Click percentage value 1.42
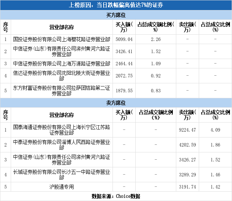Viewport: 232px width, 201px height. coord(215,187)
